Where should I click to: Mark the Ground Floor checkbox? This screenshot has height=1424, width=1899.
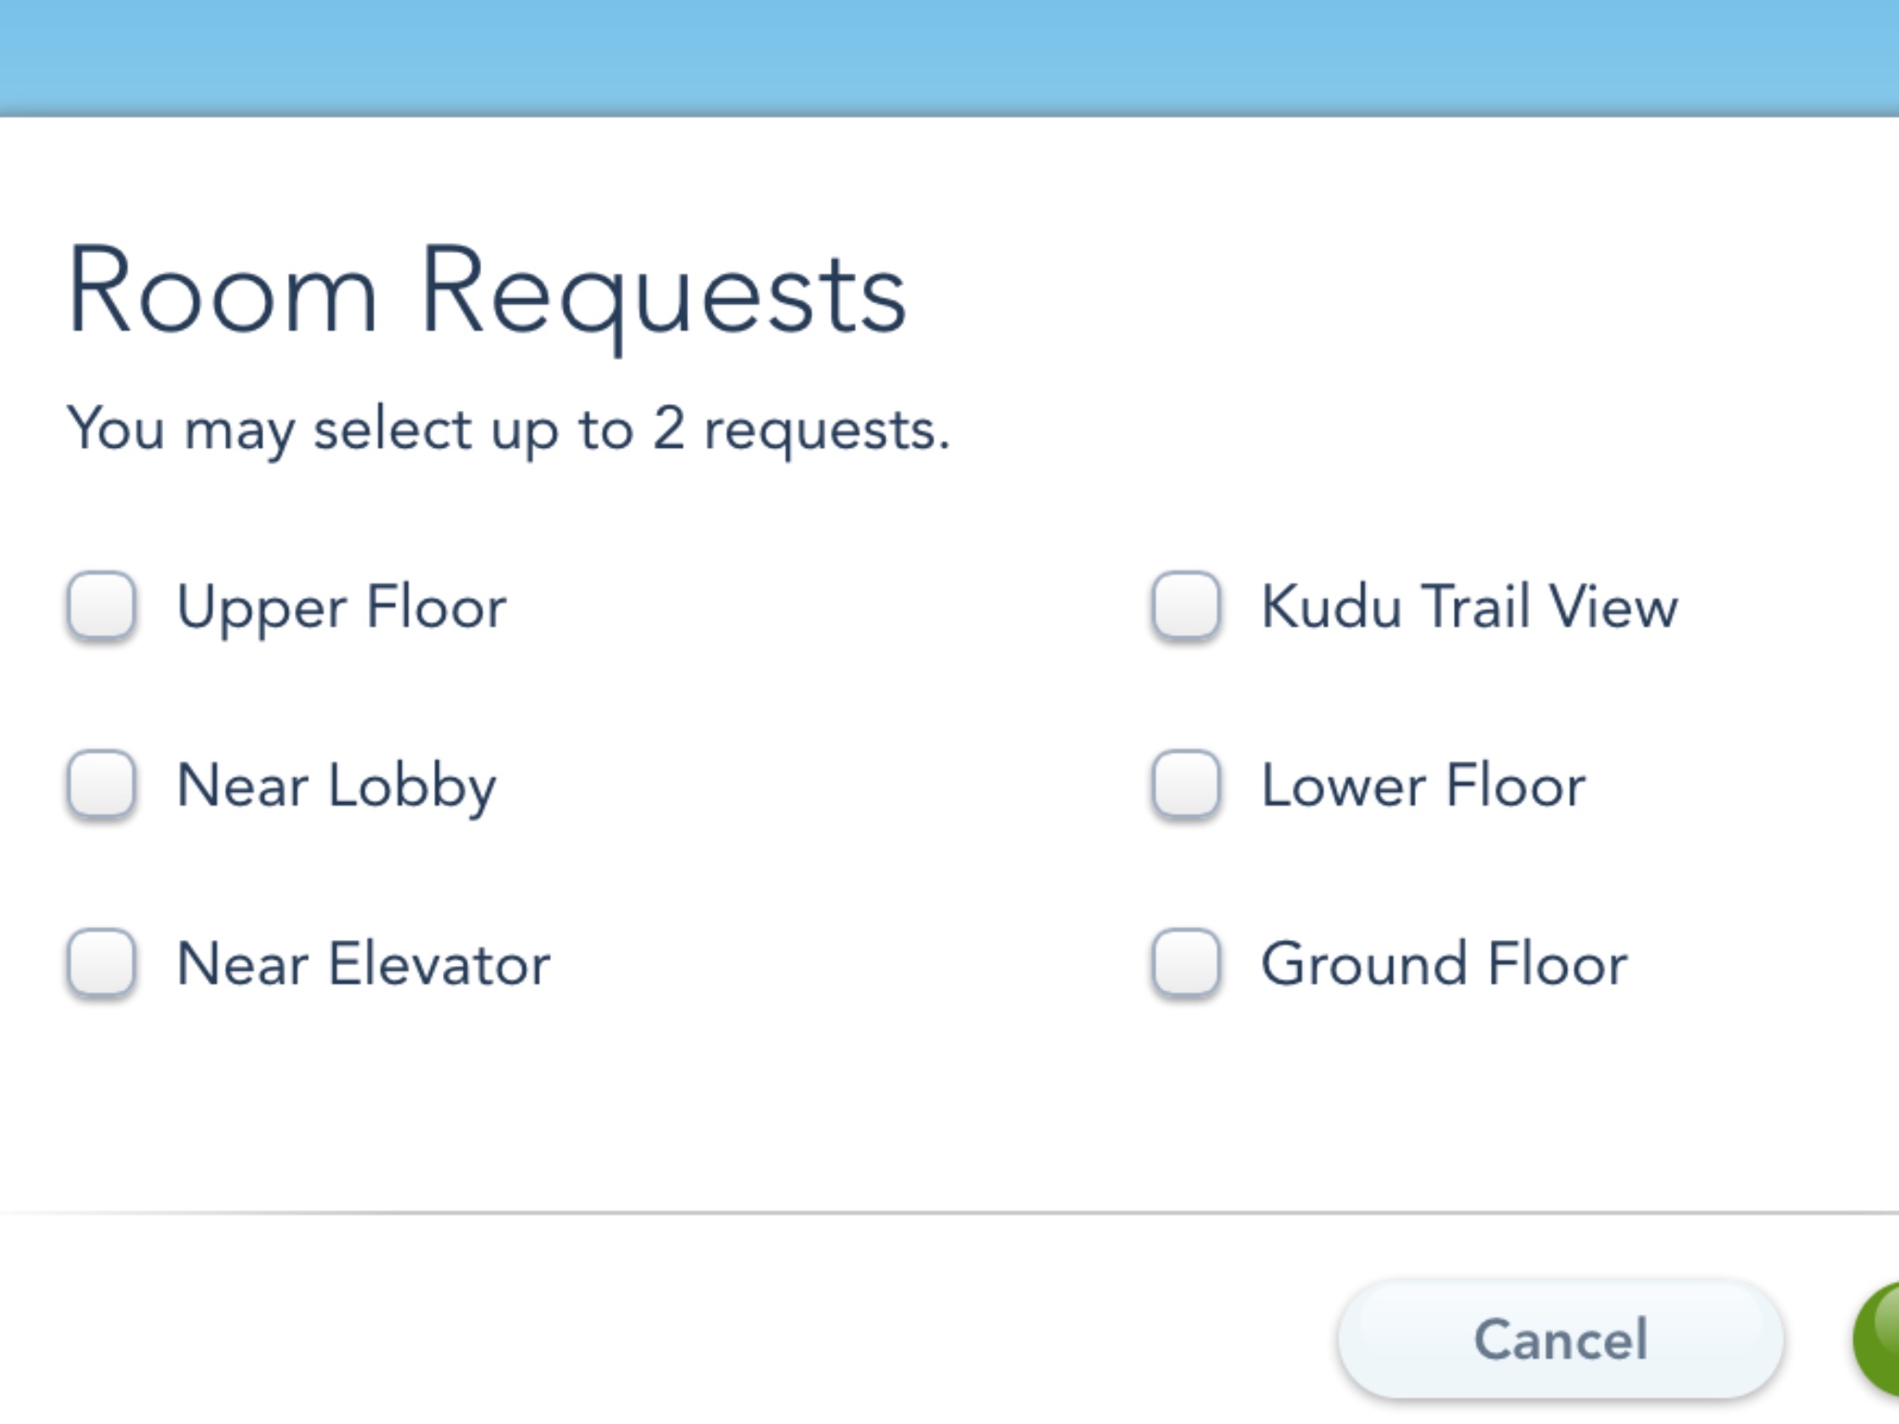(1185, 962)
